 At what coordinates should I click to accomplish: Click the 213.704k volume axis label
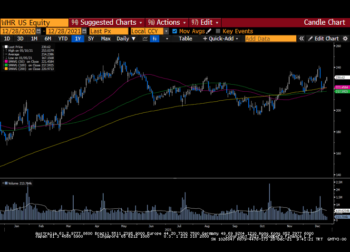[x=342, y=217]
